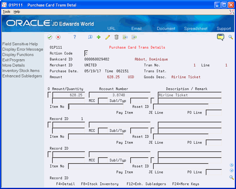The image size is (236, 189).
Task: Click the red X cancel icon
Action: (x=58, y=37)
